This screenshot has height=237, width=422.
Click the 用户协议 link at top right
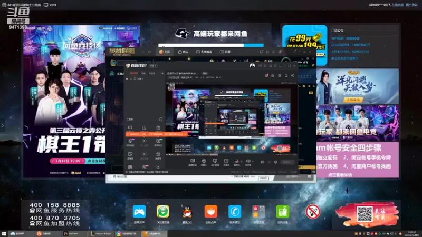point(411,5)
